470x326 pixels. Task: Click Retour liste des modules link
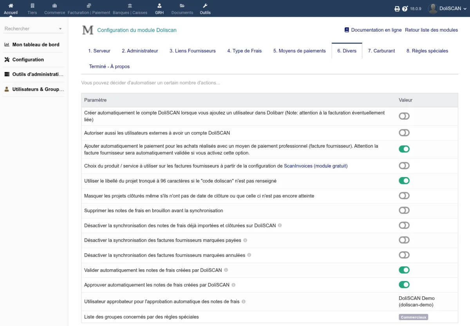(x=431, y=30)
